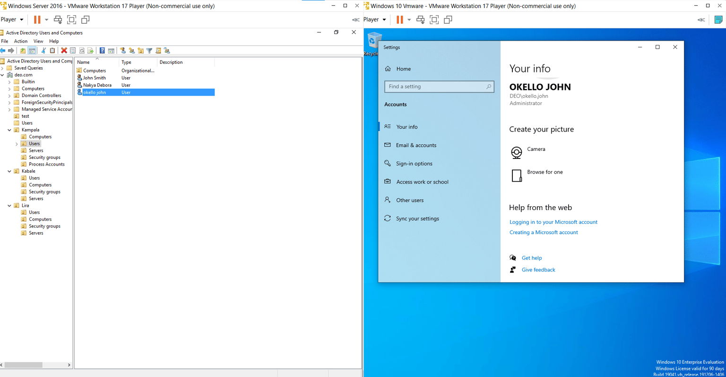This screenshot has height=377, width=726.
Task: Select Process Accounts under Kampala
Action: point(46,164)
